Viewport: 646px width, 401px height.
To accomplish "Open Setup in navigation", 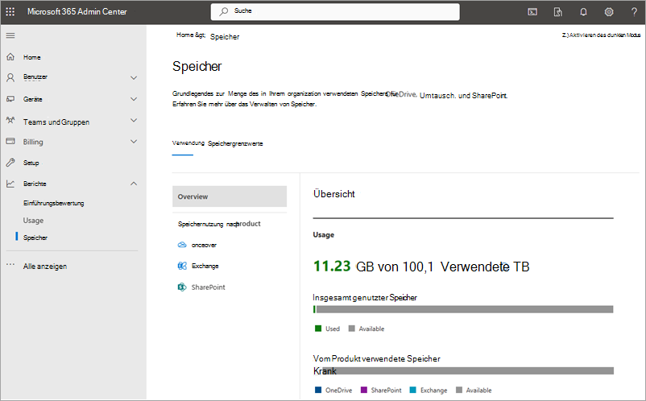I will pos(31,163).
